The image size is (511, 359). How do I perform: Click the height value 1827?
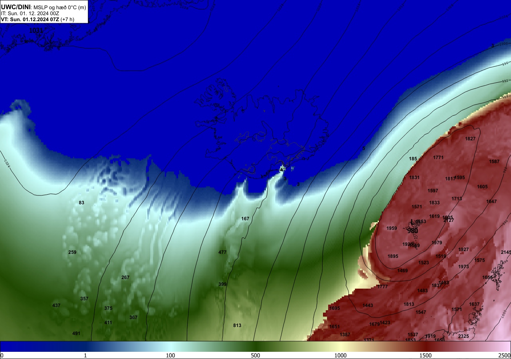[x=470, y=139]
